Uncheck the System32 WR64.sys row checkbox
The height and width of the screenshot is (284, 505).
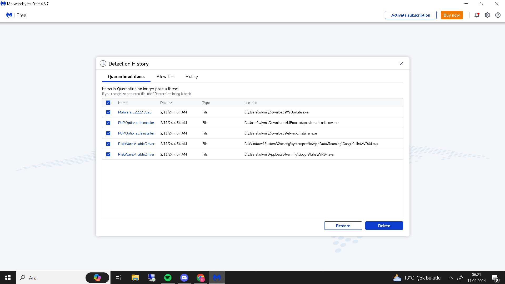(108, 144)
